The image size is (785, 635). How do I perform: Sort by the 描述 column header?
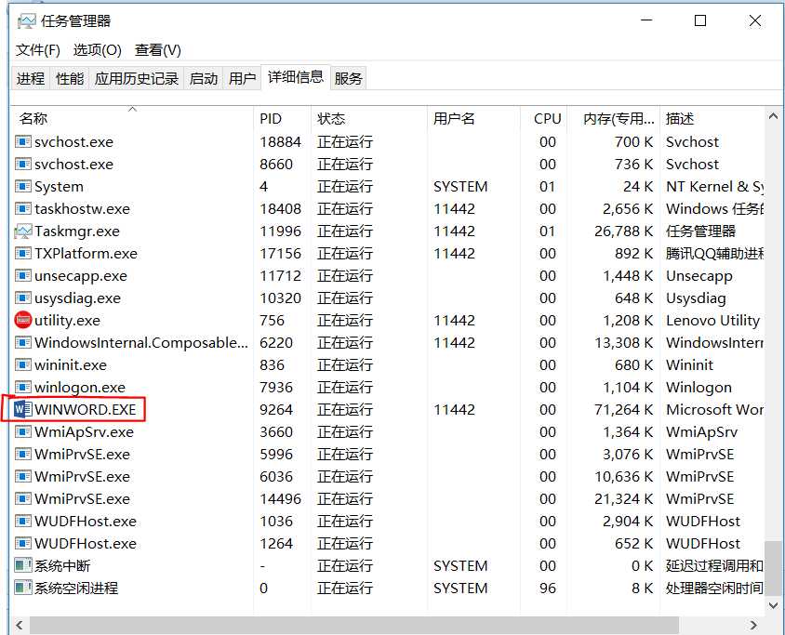point(712,119)
